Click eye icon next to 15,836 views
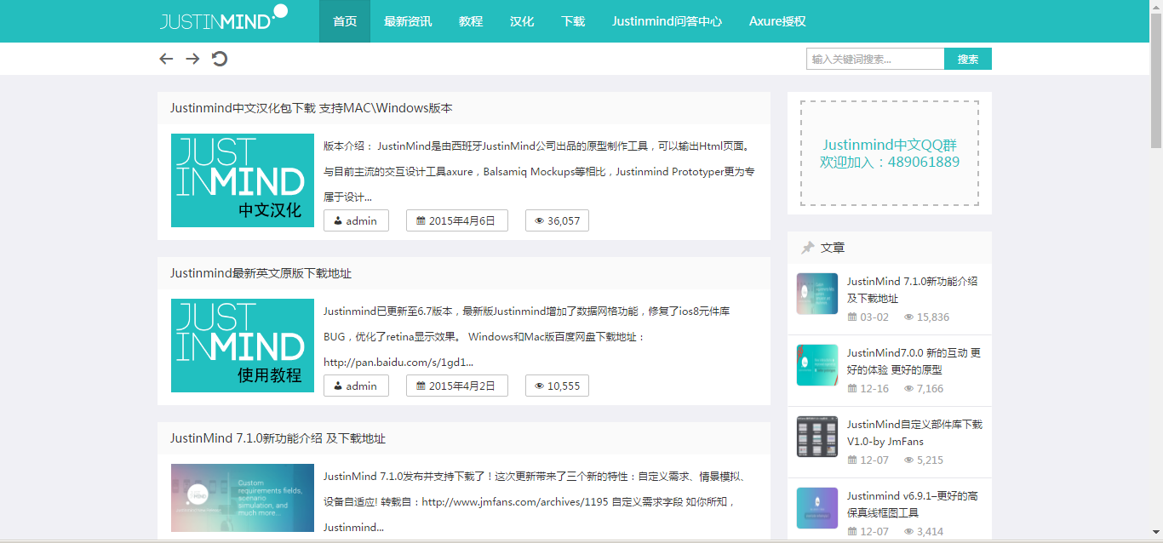Image resolution: width=1163 pixels, height=543 pixels. pyautogui.click(x=908, y=317)
